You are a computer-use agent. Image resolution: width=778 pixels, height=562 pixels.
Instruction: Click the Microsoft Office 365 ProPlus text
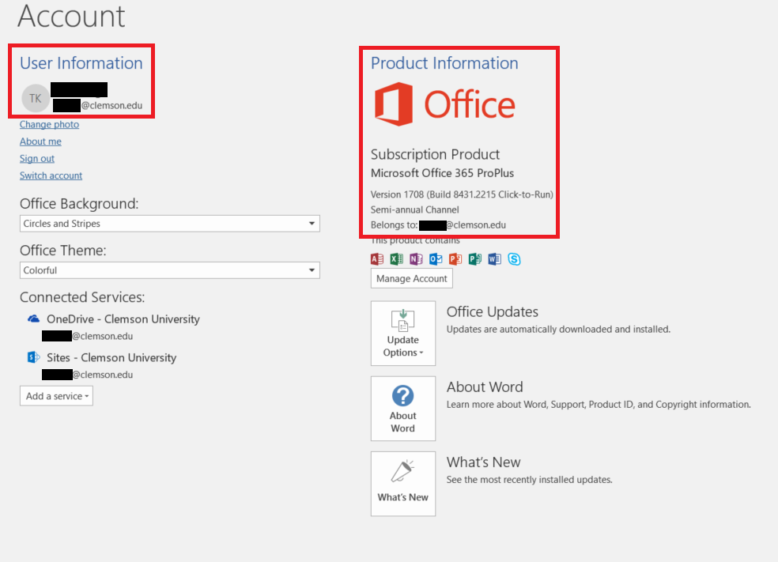pos(442,173)
